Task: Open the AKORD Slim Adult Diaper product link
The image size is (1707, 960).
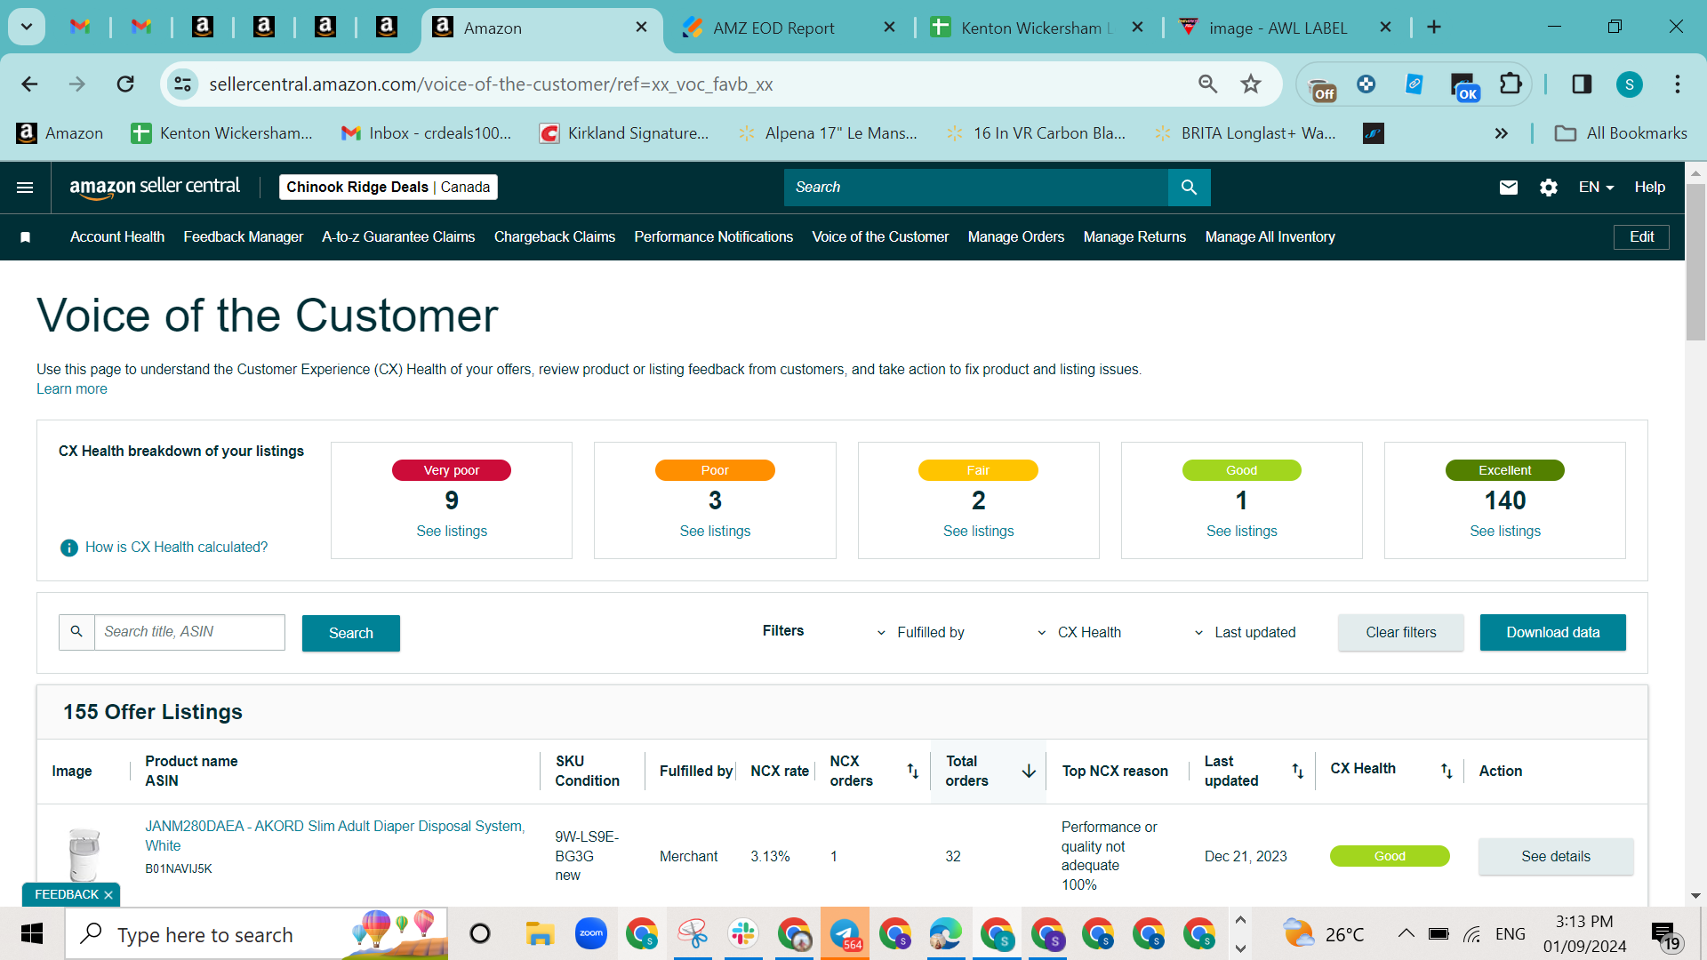Action: (335, 836)
